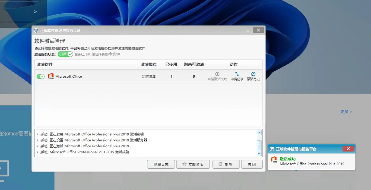Click Office icon in activation success notification

pyautogui.click(x=274, y=160)
